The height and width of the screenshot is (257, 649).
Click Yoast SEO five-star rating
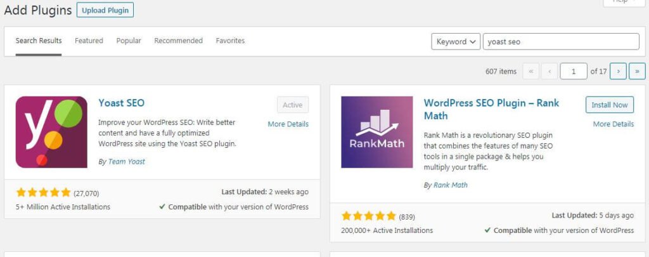[44, 192]
